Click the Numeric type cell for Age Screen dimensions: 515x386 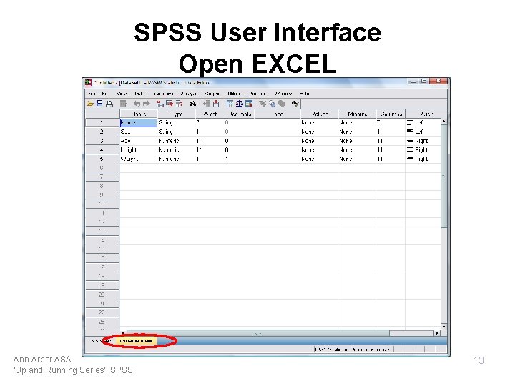point(177,141)
